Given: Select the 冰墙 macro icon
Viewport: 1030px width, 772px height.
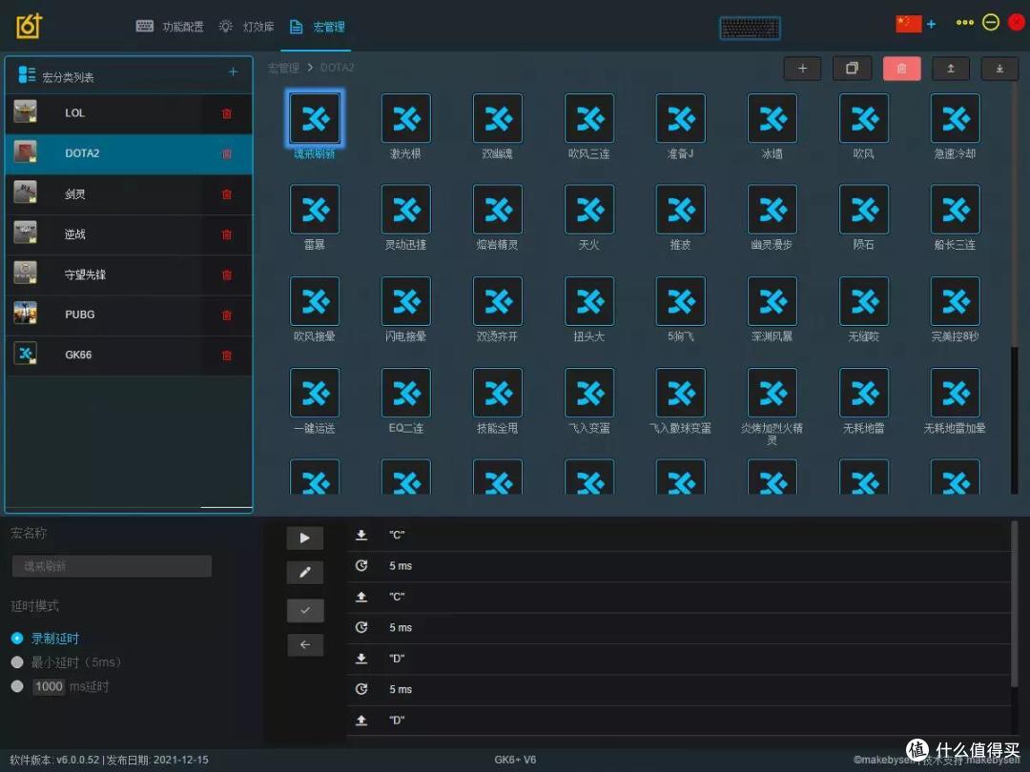Looking at the screenshot, I should 772,118.
